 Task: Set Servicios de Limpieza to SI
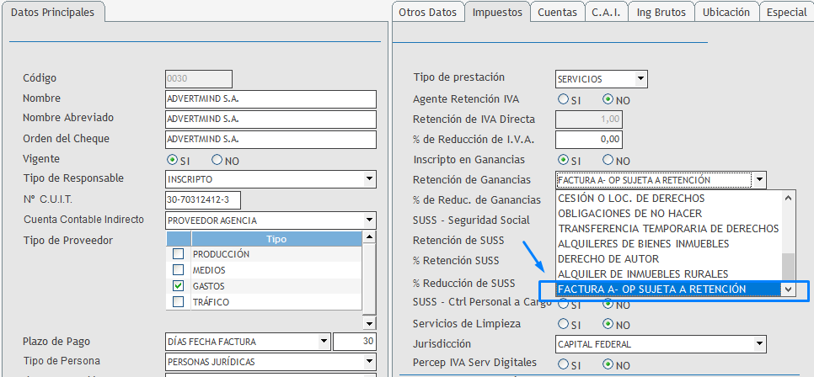(563, 324)
